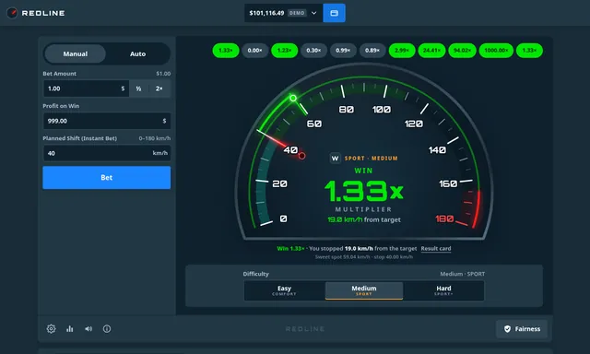Expand the balance dropdown chevron

coord(313,13)
